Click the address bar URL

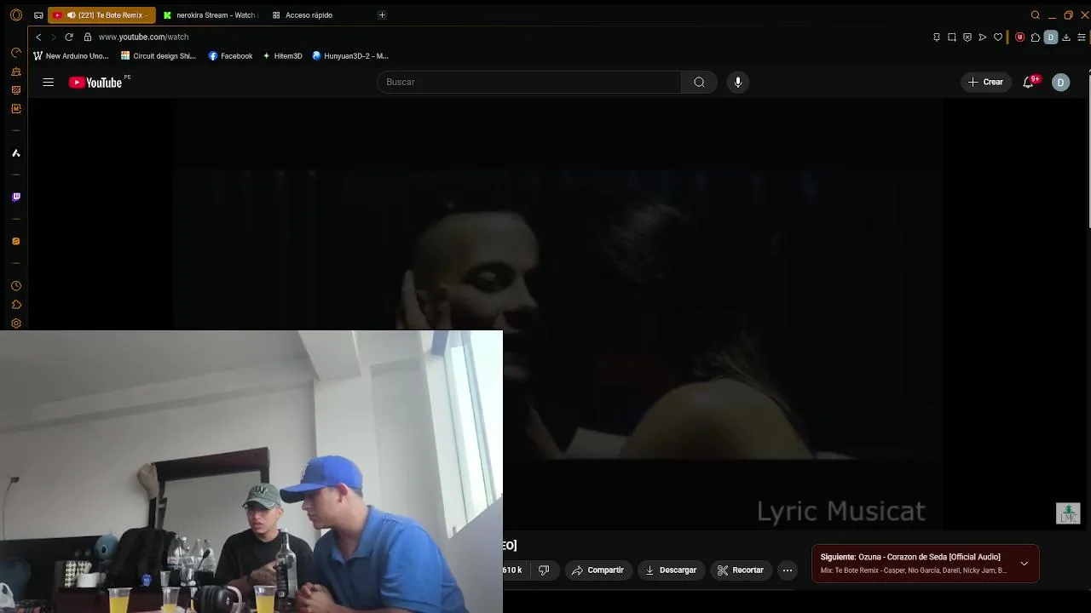(x=143, y=37)
